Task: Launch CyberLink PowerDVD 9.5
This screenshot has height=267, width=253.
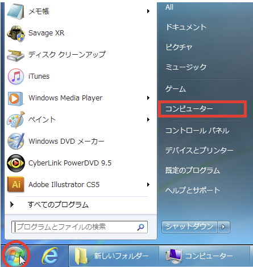Action: [70, 163]
